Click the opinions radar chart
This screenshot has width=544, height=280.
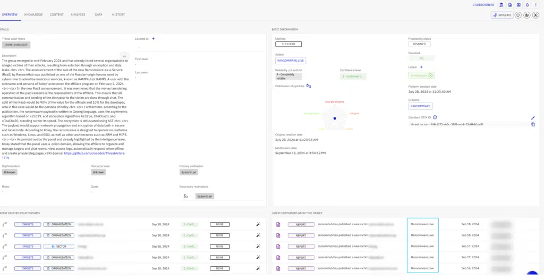pos(335,118)
